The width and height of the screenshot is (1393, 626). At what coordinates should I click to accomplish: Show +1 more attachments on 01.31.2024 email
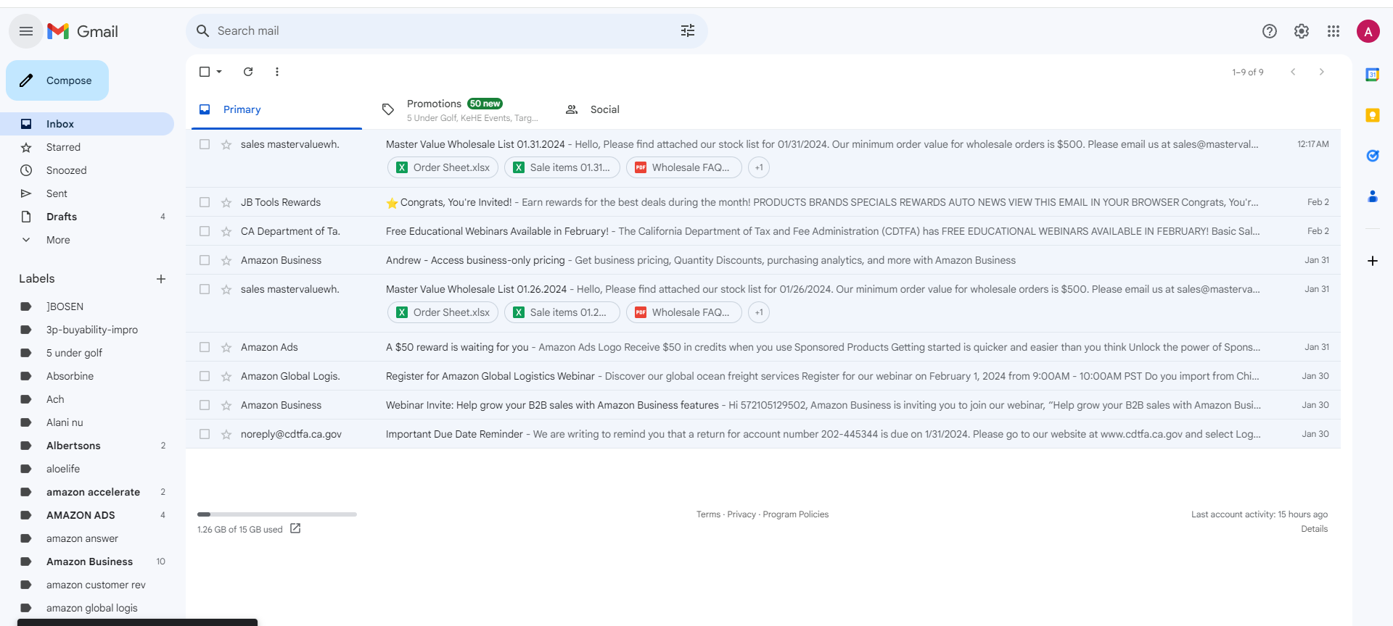(759, 167)
